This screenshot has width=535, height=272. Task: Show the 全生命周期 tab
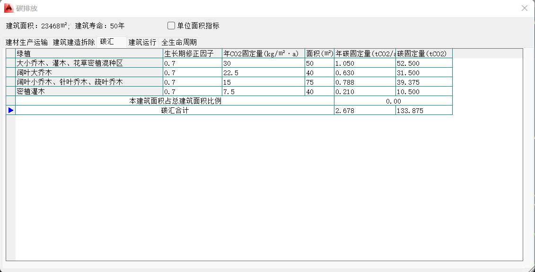(179, 42)
